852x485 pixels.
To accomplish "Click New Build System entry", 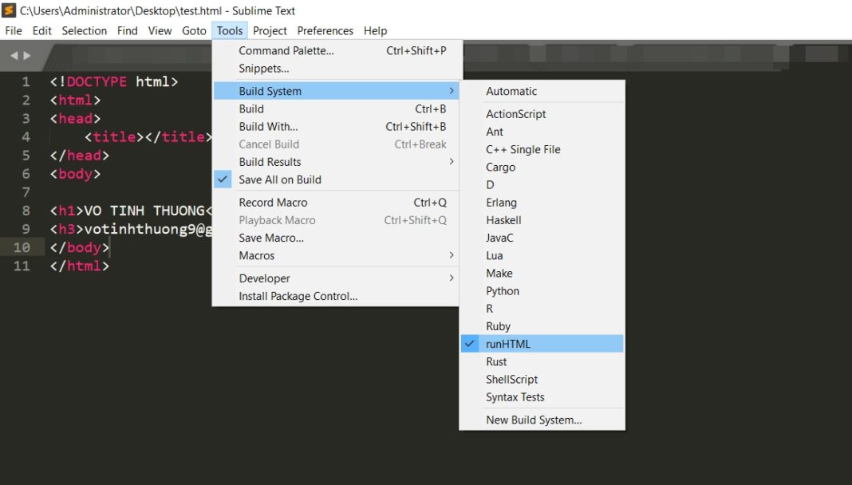I will pyautogui.click(x=532, y=420).
